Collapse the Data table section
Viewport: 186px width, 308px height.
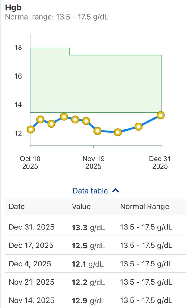pyautogui.click(x=116, y=191)
